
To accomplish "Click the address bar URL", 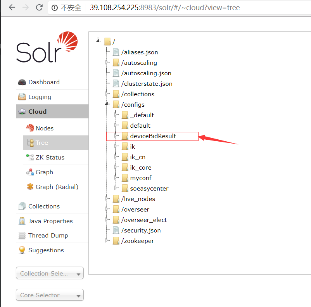I will pyautogui.click(x=165, y=7).
